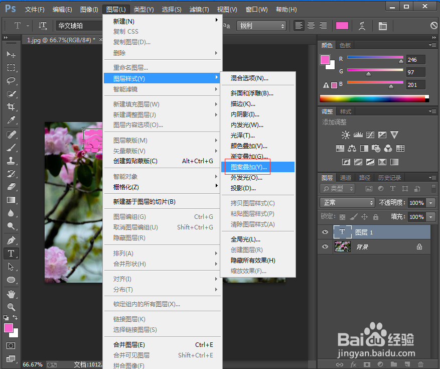Select the Crop tool
The image size is (440, 369).
pos(11,107)
